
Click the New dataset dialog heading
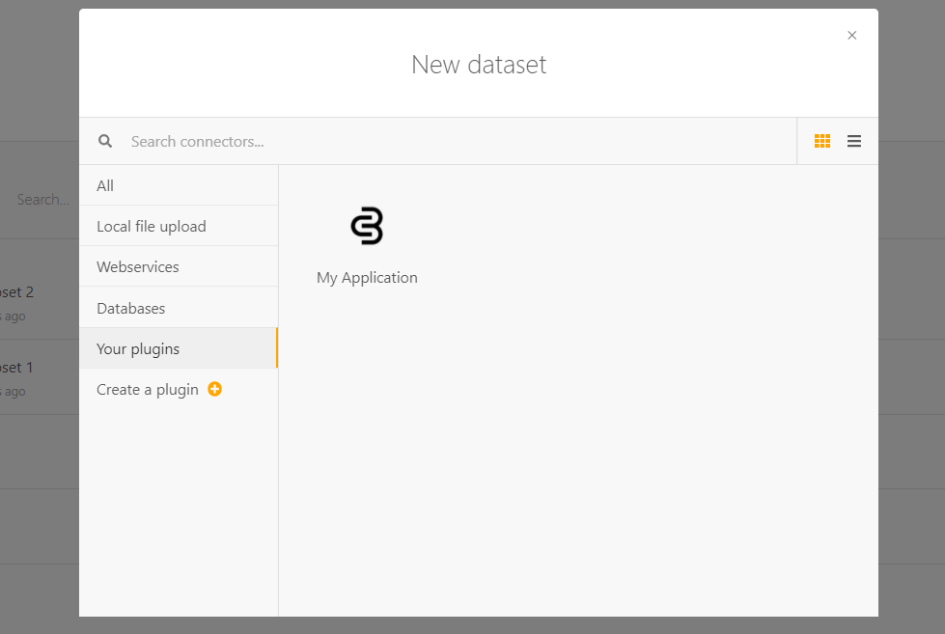(479, 65)
